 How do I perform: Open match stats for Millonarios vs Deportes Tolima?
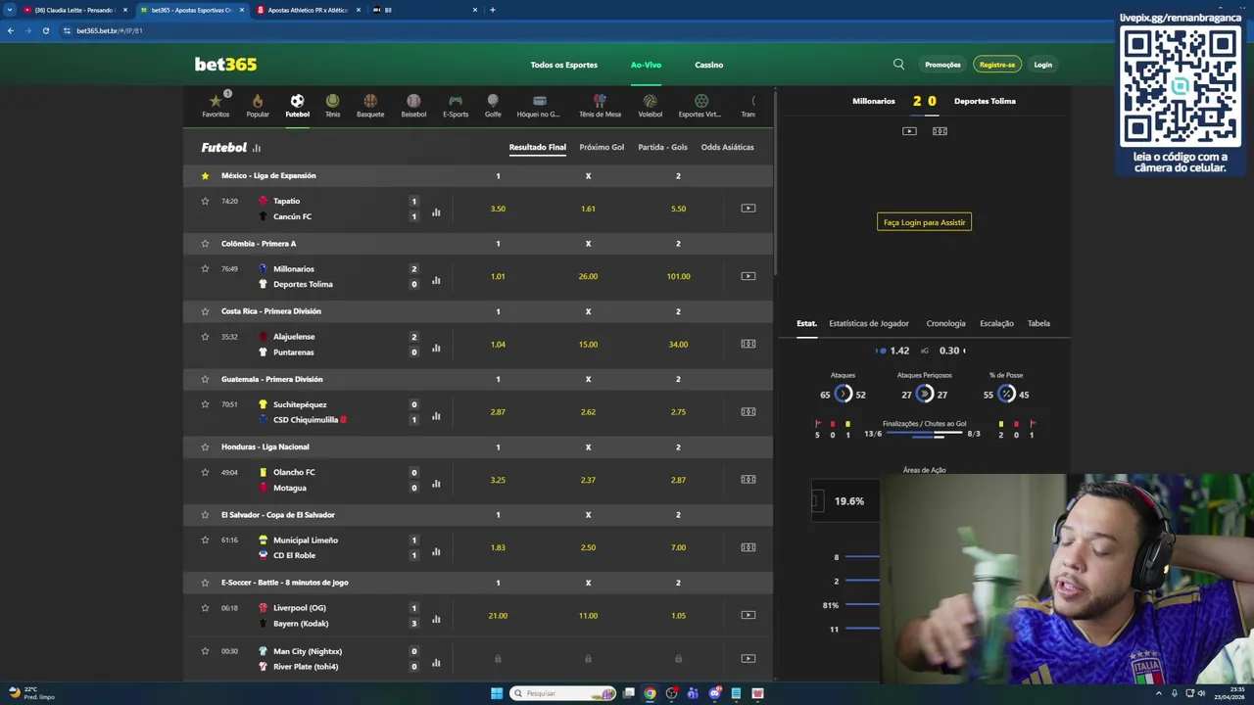pos(436,280)
